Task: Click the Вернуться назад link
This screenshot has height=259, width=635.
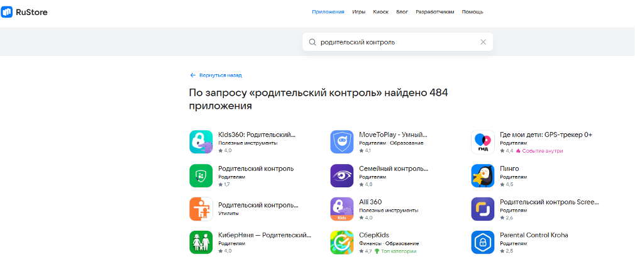Action: (221, 75)
